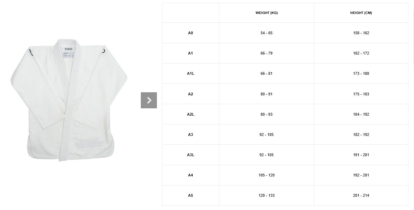
Task: Click the 184 - 192 height cell
Action: tap(361, 114)
